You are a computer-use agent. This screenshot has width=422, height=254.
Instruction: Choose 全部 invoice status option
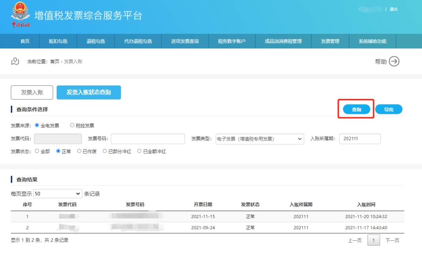coord(37,151)
